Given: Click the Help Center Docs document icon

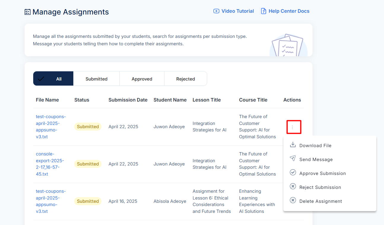Looking at the screenshot, I should click(x=263, y=11).
